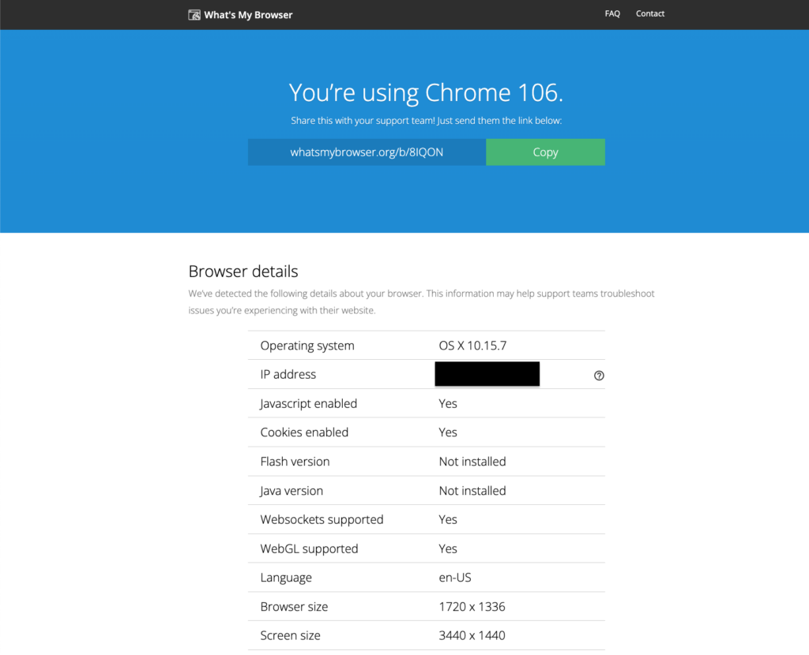809x655 pixels.
Task: Click the Yes value for Cookies enabled
Action: [x=448, y=432]
